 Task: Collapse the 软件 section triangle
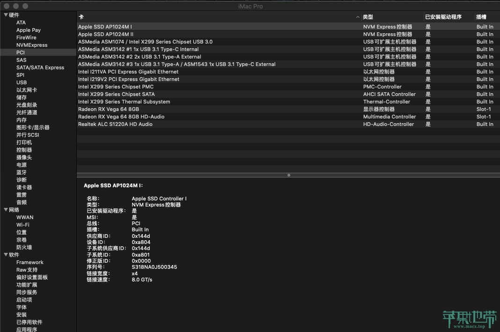[6, 255]
